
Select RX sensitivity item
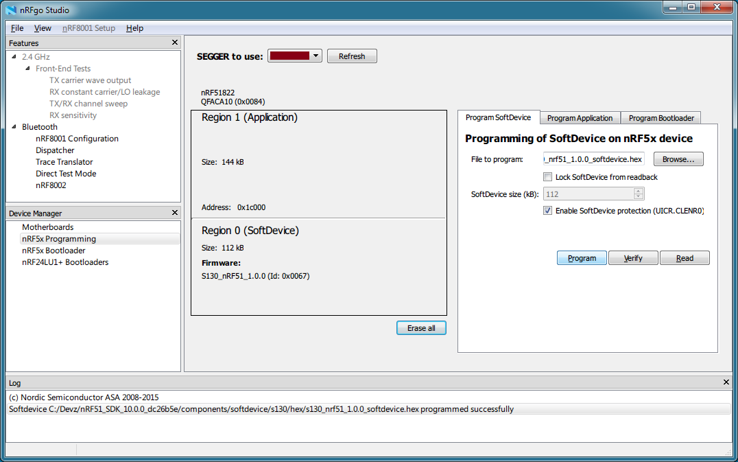73,115
